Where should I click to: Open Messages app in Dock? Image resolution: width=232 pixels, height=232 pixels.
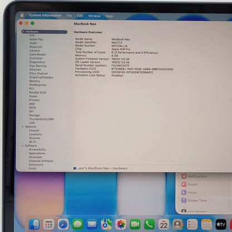click(x=78, y=224)
